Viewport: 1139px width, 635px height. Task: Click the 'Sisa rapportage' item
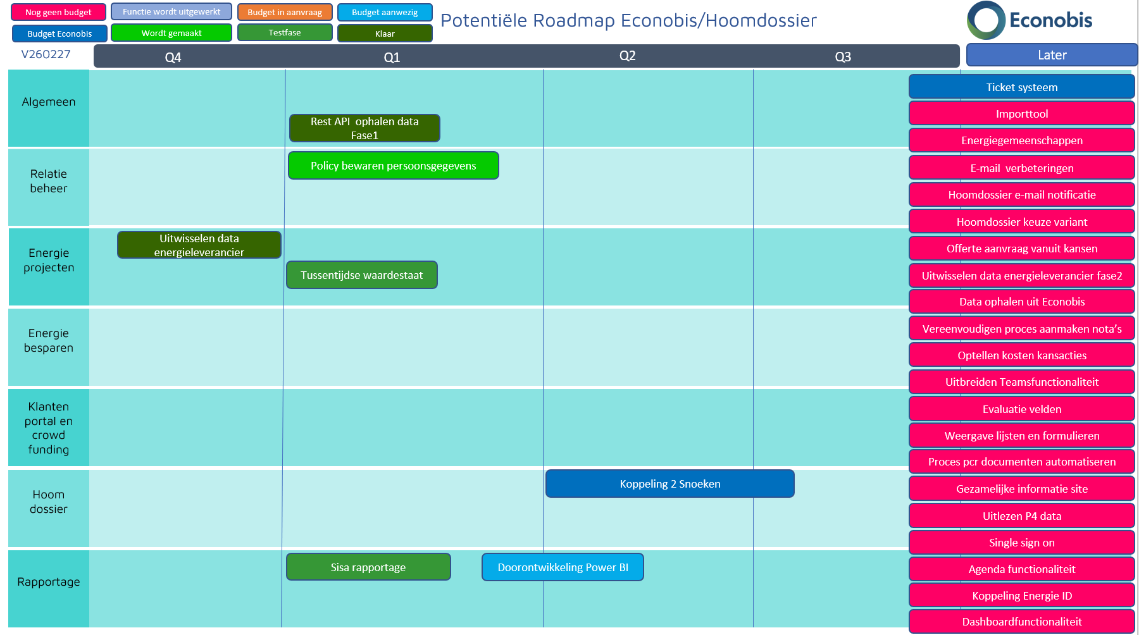[368, 567]
